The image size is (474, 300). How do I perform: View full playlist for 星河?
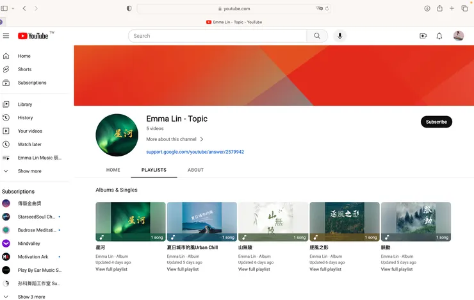[111, 269]
